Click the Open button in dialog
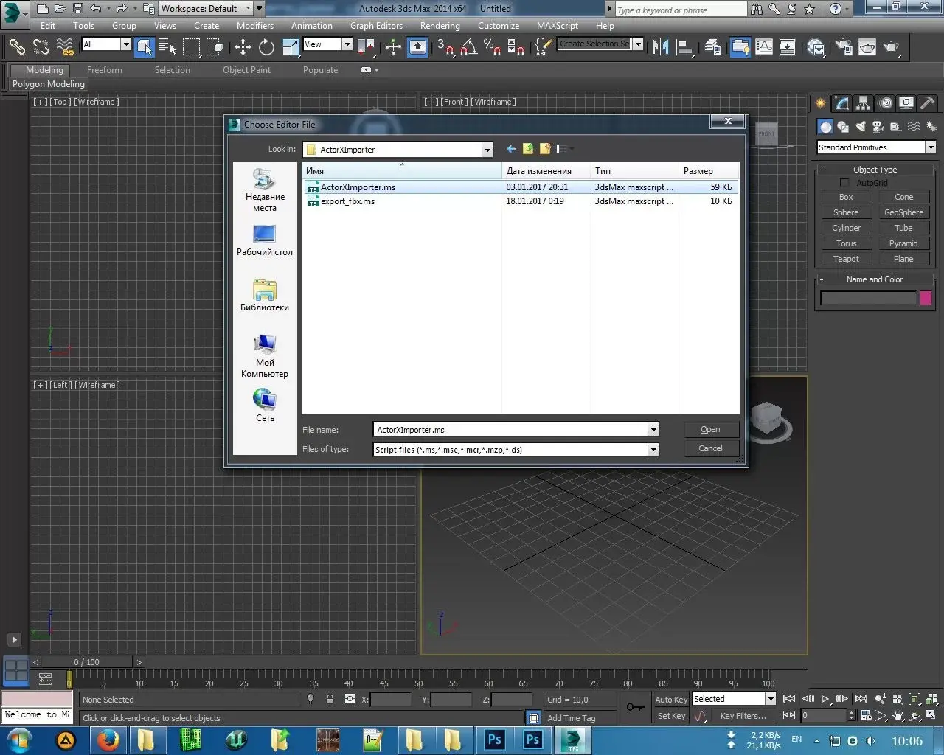The height and width of the screenshot is (755, 944). coord(711,429)
